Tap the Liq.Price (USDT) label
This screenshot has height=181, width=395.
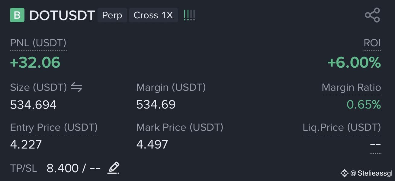tap(342, 127)
